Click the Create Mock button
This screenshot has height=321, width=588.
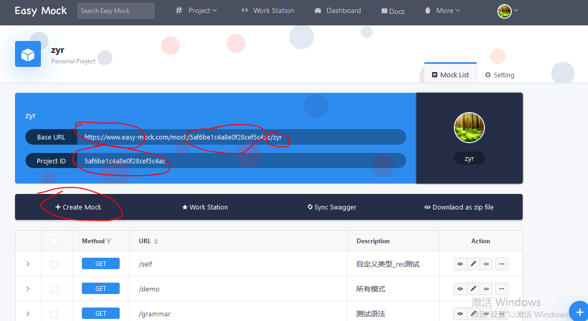coord(79,207)
